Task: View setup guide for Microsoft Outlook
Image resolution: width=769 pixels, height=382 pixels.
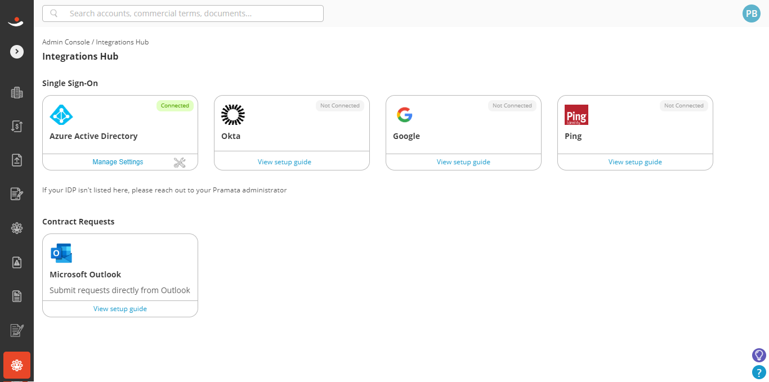Action: coord(120,309)
